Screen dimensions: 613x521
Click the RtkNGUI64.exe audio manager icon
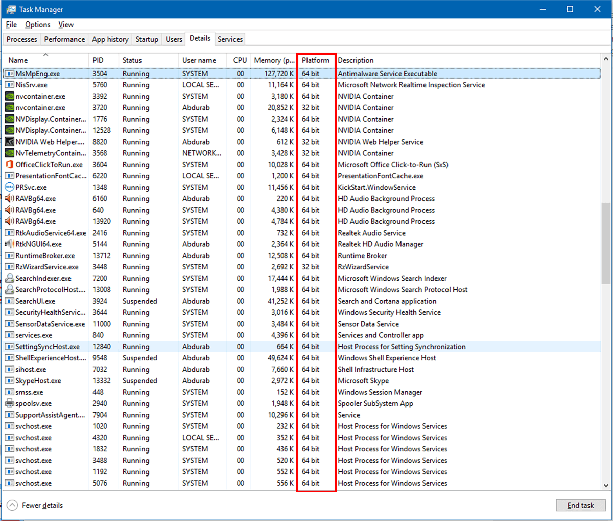(9, 244)
